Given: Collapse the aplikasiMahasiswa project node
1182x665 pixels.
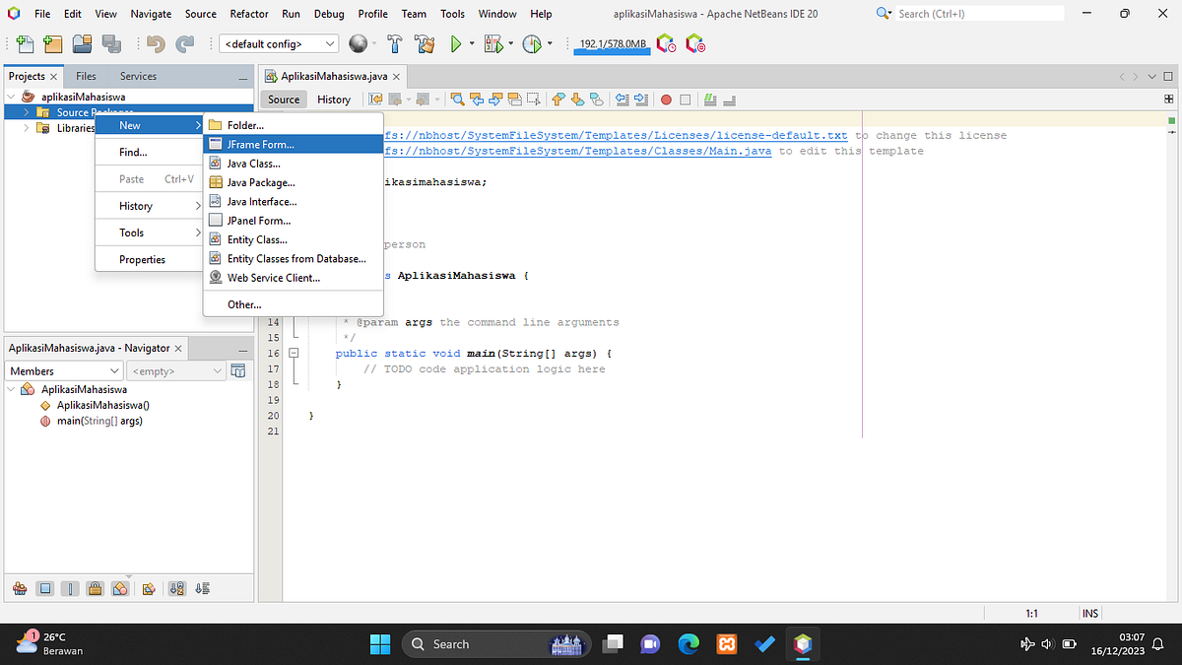Looking at the screenshot, I should coord(11,97).
